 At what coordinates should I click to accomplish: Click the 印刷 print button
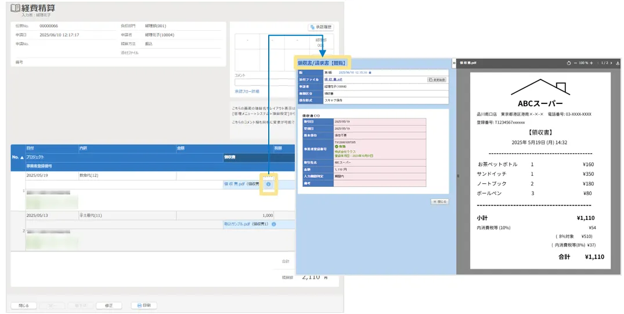click(x=144, y=305)
